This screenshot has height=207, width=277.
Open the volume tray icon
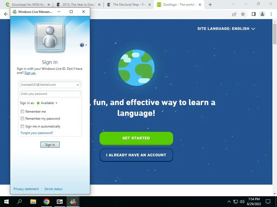(x=242, y=202)
